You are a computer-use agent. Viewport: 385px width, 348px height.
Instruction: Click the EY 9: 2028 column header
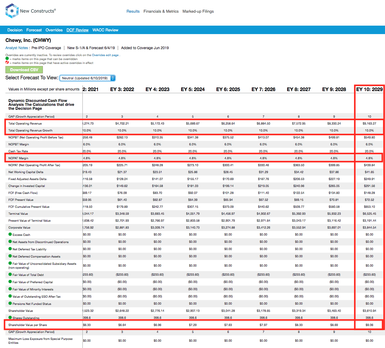[x=334, y=89]
